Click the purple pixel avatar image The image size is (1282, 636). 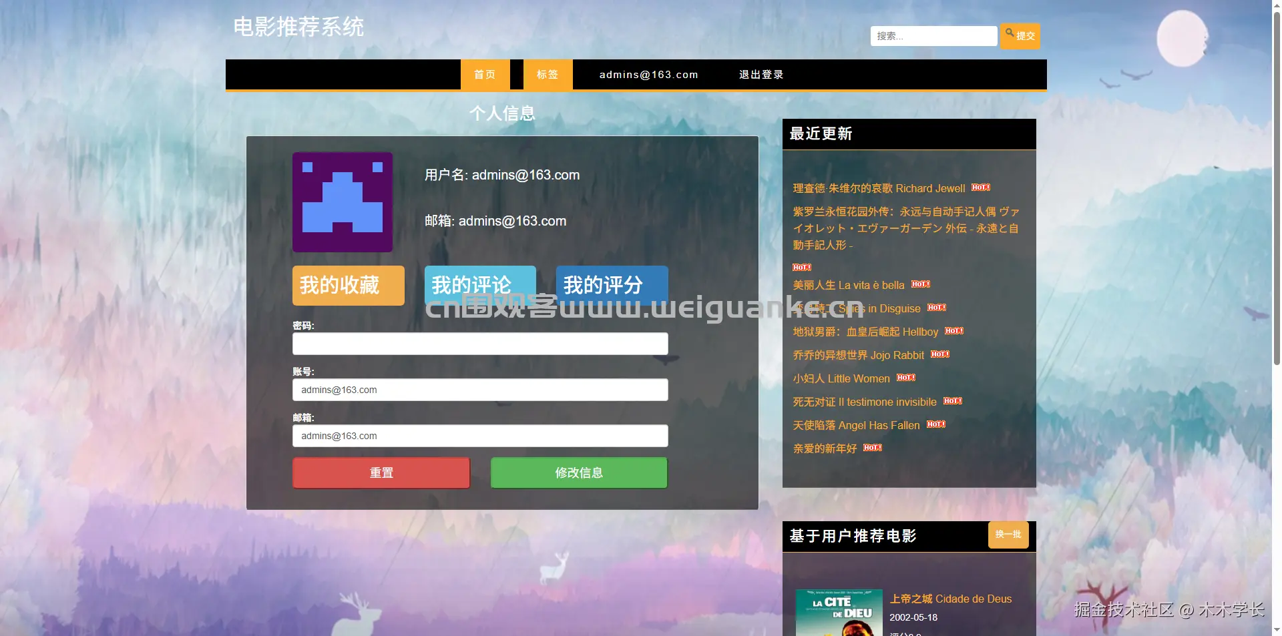pos(343,202)
